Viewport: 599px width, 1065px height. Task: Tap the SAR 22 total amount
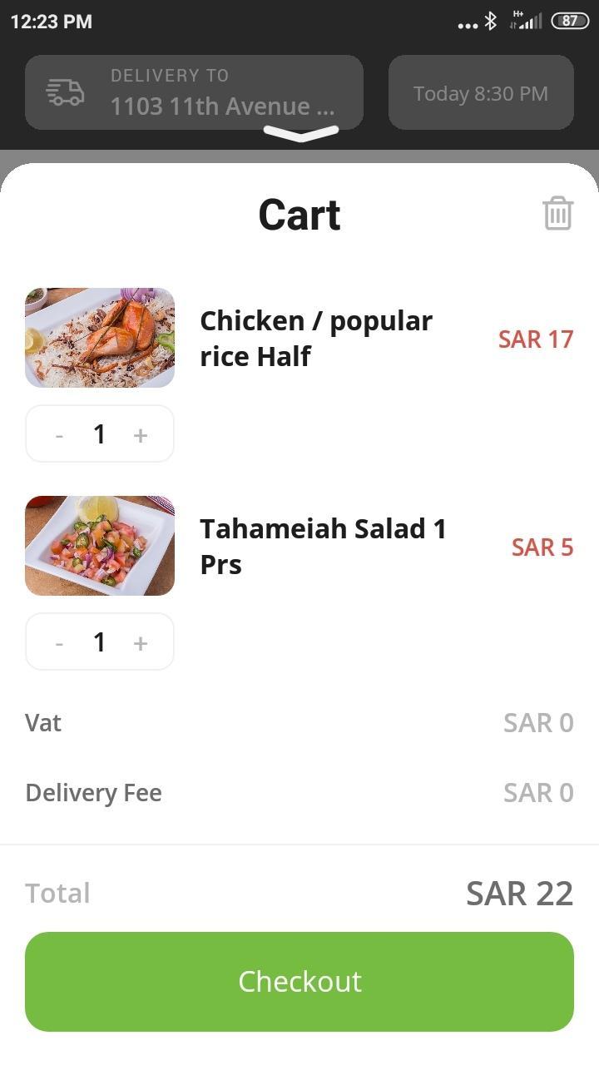click(519, 894)
